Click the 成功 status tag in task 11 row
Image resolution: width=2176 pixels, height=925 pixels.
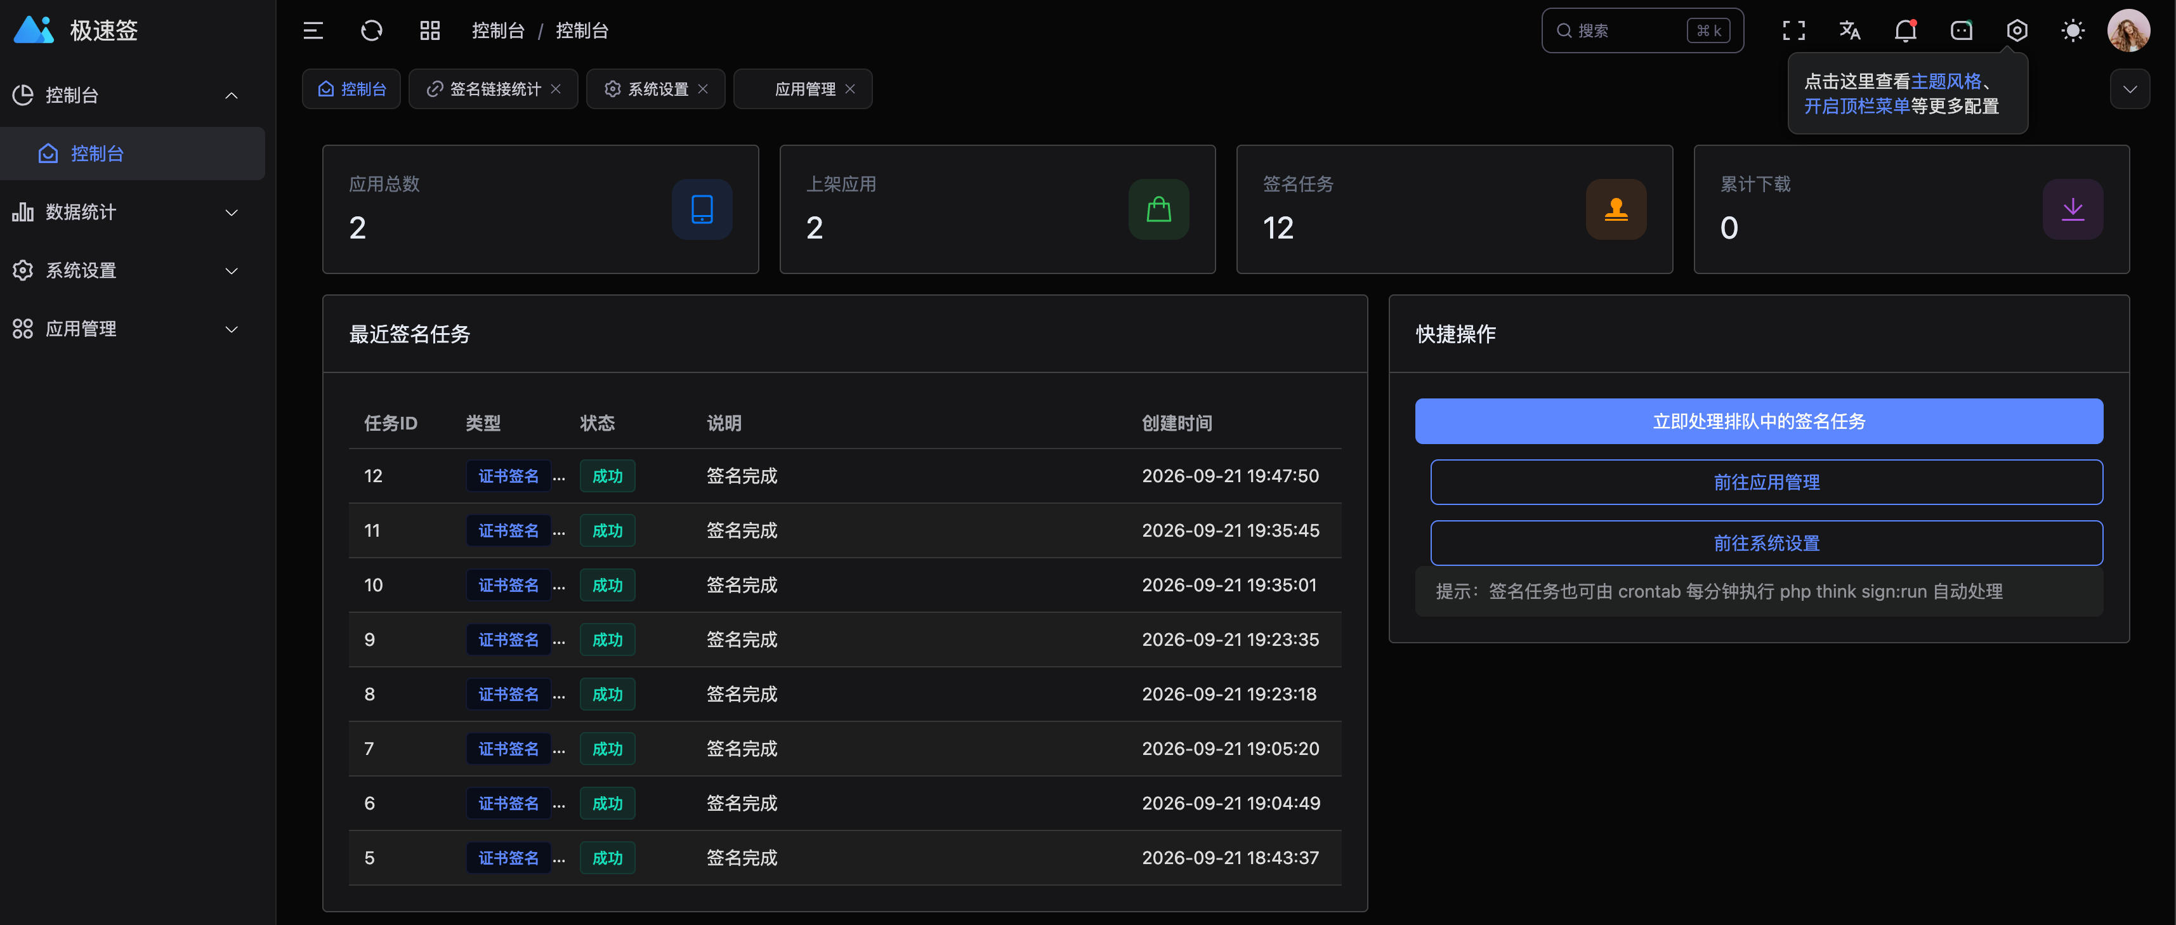(x=607, y=530)
